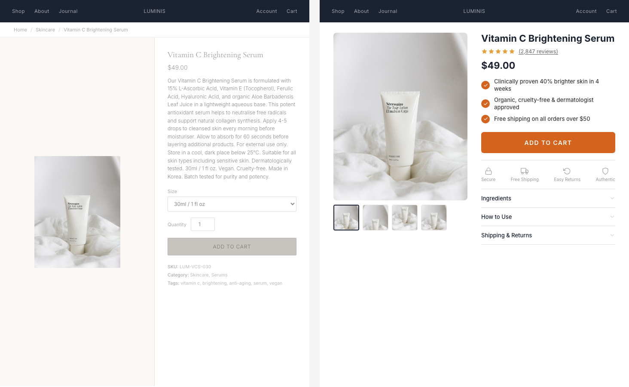Open the 2,847 reviews link

click(x=538, y=51)
